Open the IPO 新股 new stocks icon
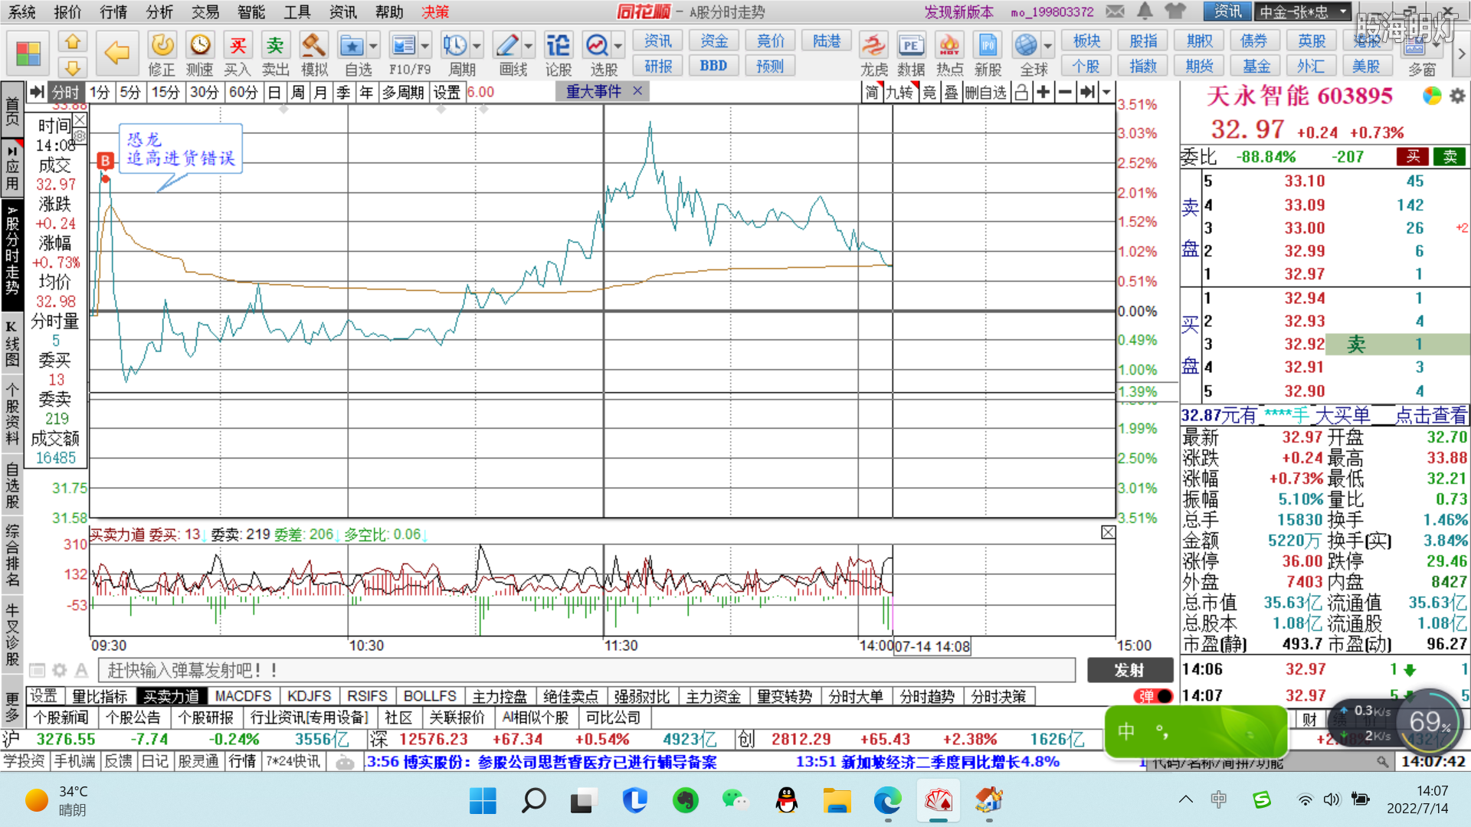 (x=988, y=45)
